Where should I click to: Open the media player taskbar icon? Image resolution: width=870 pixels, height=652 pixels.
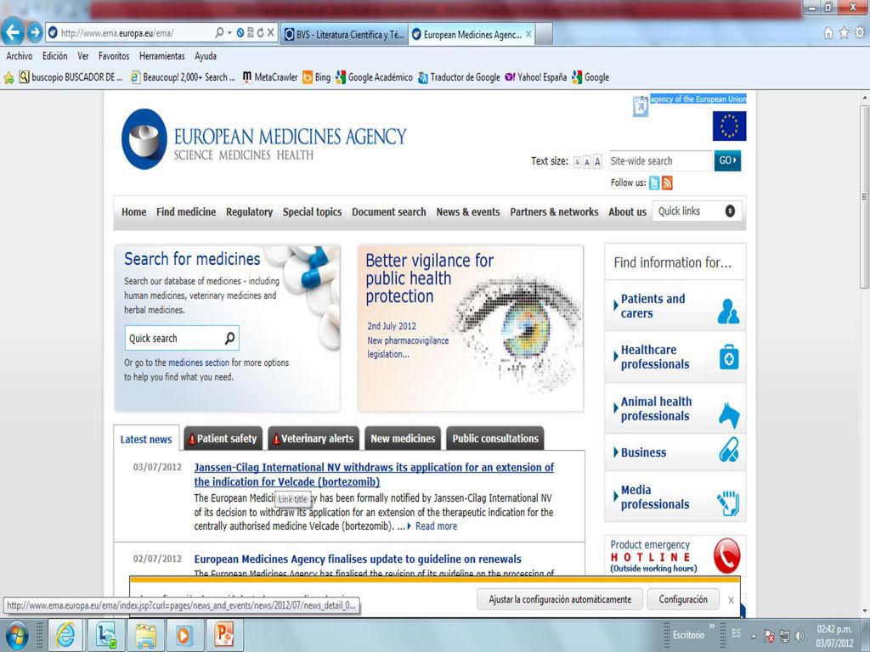tap(184, 635)
